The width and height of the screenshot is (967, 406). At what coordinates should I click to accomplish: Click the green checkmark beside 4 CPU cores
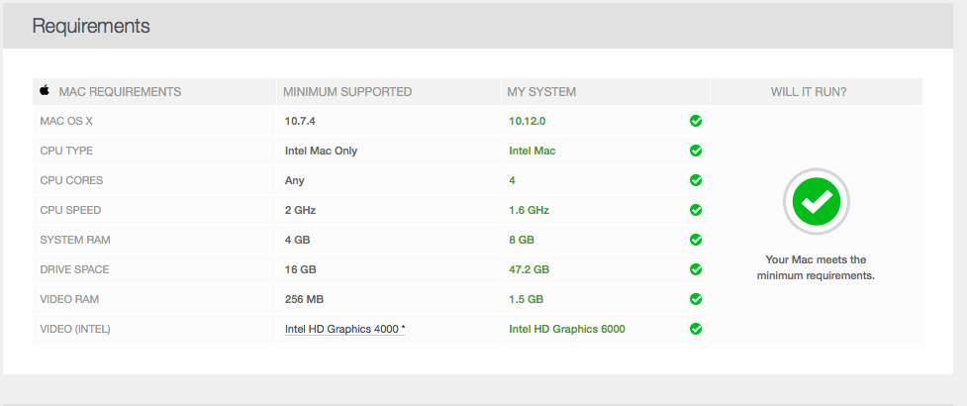click(x=696, y=180)
